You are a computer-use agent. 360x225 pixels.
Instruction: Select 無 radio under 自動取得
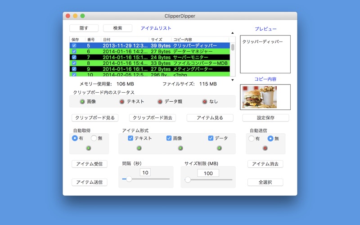tap(94, 138)
